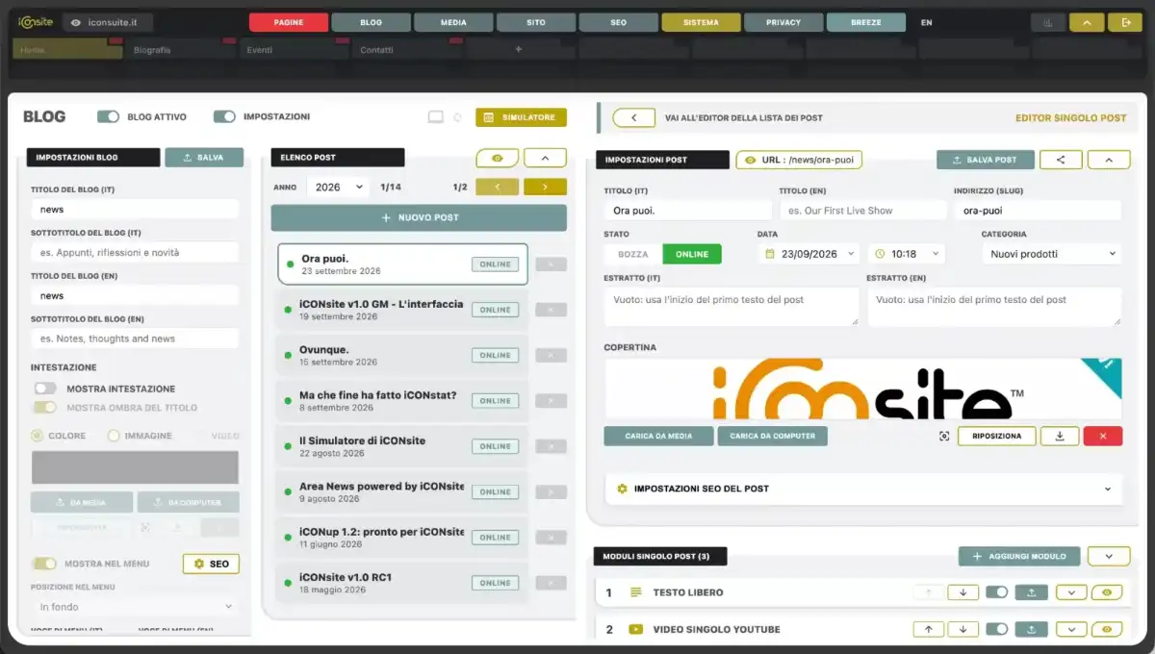Open the statistics chart icon in top bar
Viewport: 1155px width, 654px height.
(x=1047, y=22)
